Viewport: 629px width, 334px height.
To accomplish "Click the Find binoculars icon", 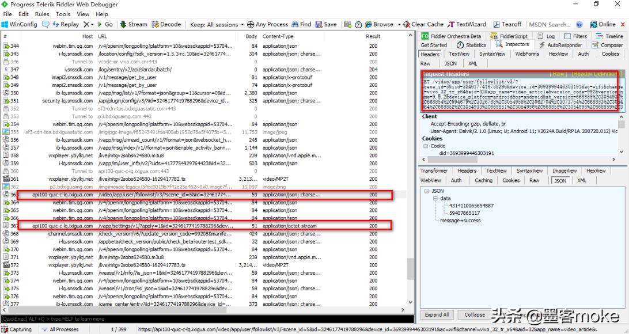I will [295, 25].
